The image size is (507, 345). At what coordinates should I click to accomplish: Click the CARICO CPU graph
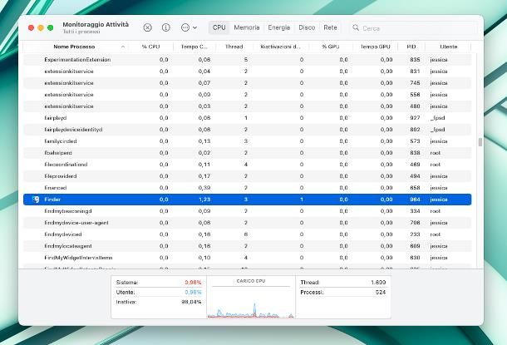click(251, 303)
